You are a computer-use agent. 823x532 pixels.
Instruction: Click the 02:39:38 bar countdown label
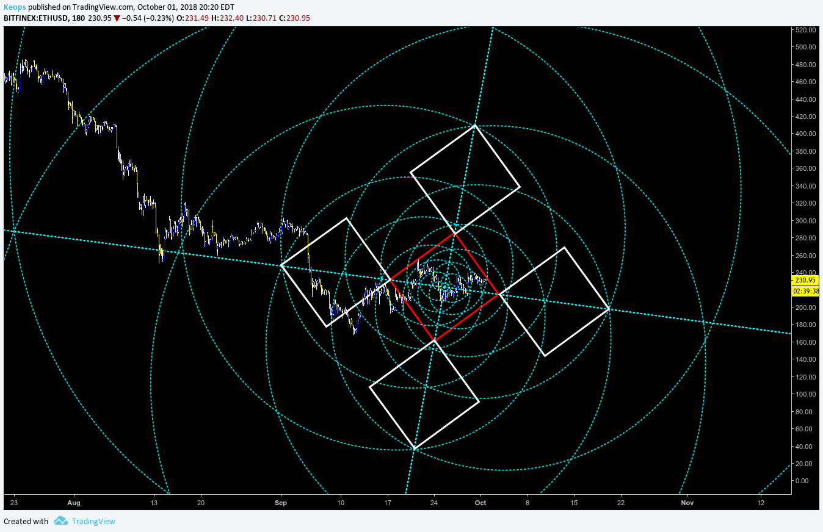(x=805, y=291)
